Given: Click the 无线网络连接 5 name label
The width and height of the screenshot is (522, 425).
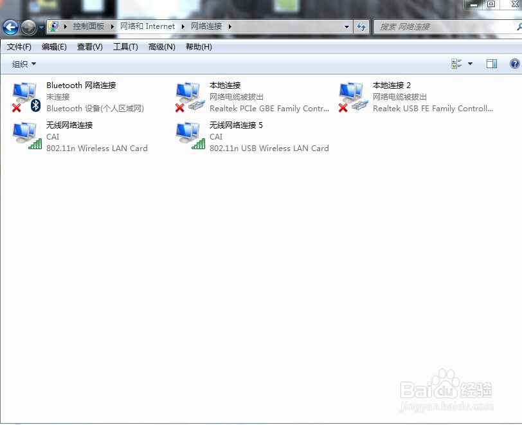Looking at the screenshot, I should click(x=236, y=125).
